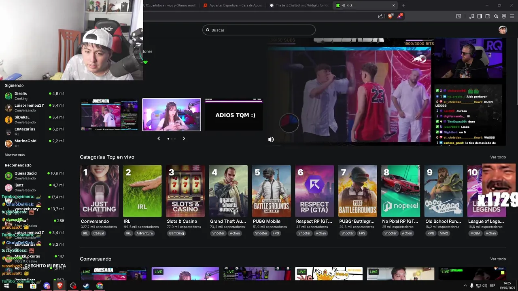Viewport: 518px width, 291px height.
Task: Open Diealis channel in Siguiendo list
Action: (34, 95)
